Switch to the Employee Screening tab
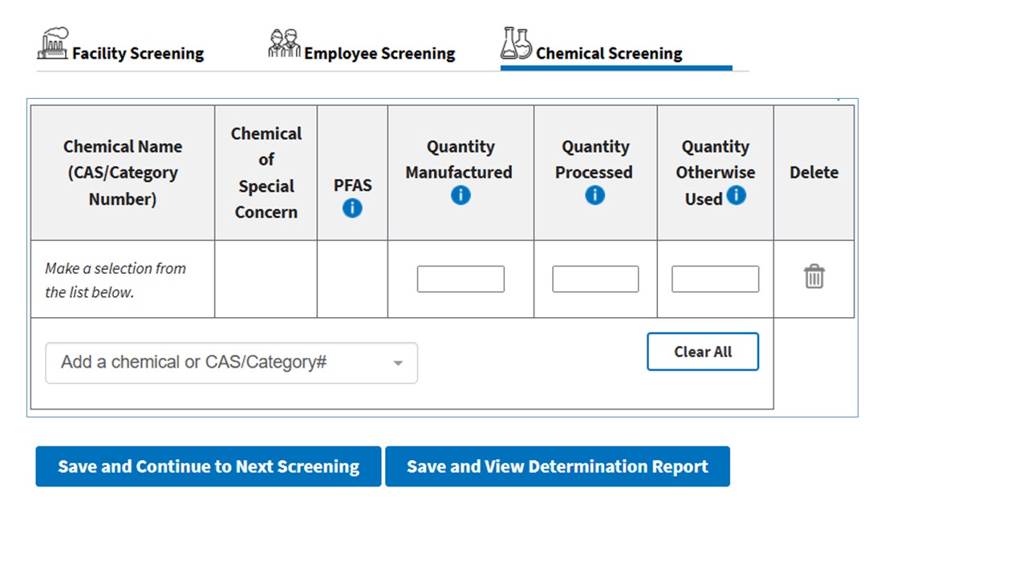The height and width of the screenshot is (578, 1027). (x=378, y=54)
